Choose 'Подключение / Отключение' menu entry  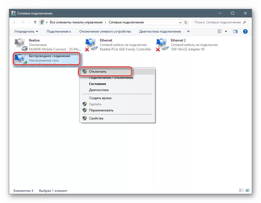coord(117,78)
